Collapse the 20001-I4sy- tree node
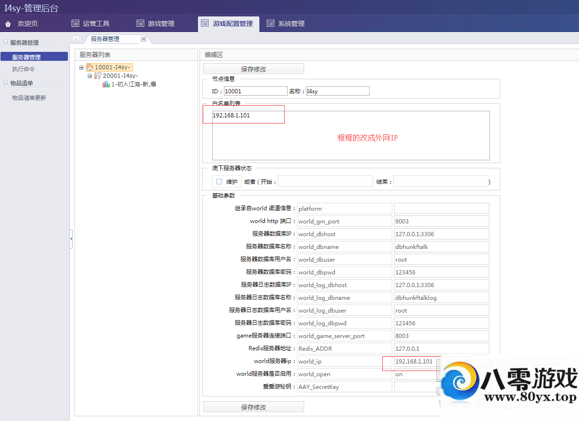Viewport: 579px width, 421px height. click(x=90, y=75)
